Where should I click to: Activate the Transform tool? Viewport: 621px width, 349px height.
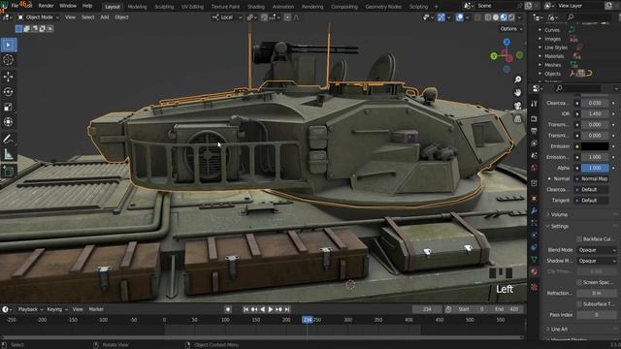(x=9, y=122)
